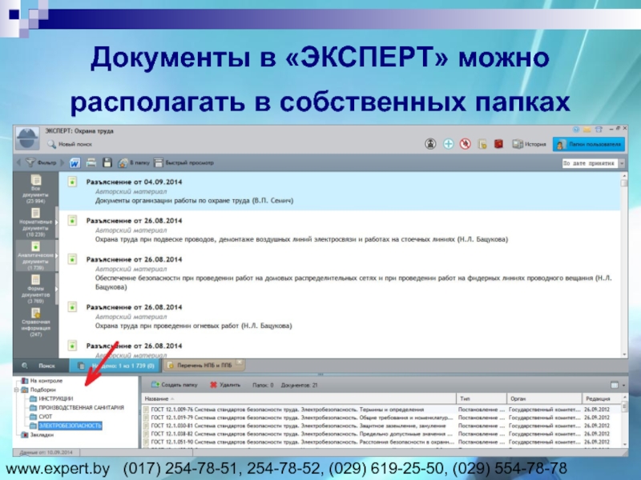
Task: Switch to the Найдено 1 из 1 739 tab
Action: point(115,366)
